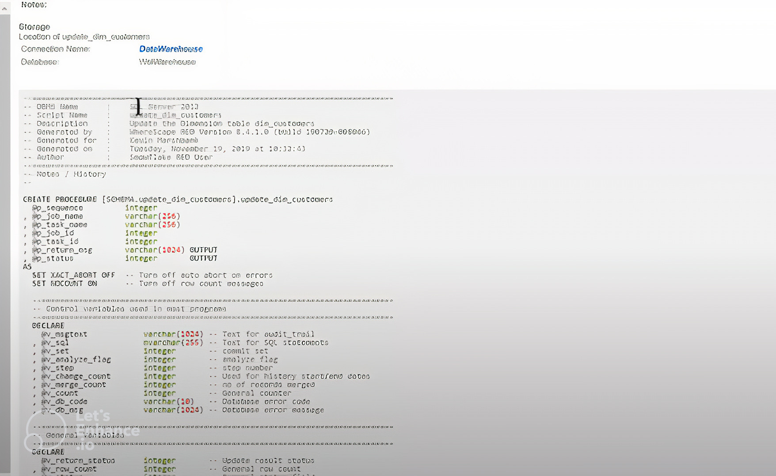Click the '@p_return_msg' parameter name
This screenshot has height=476, width=776.
(62, 250)
